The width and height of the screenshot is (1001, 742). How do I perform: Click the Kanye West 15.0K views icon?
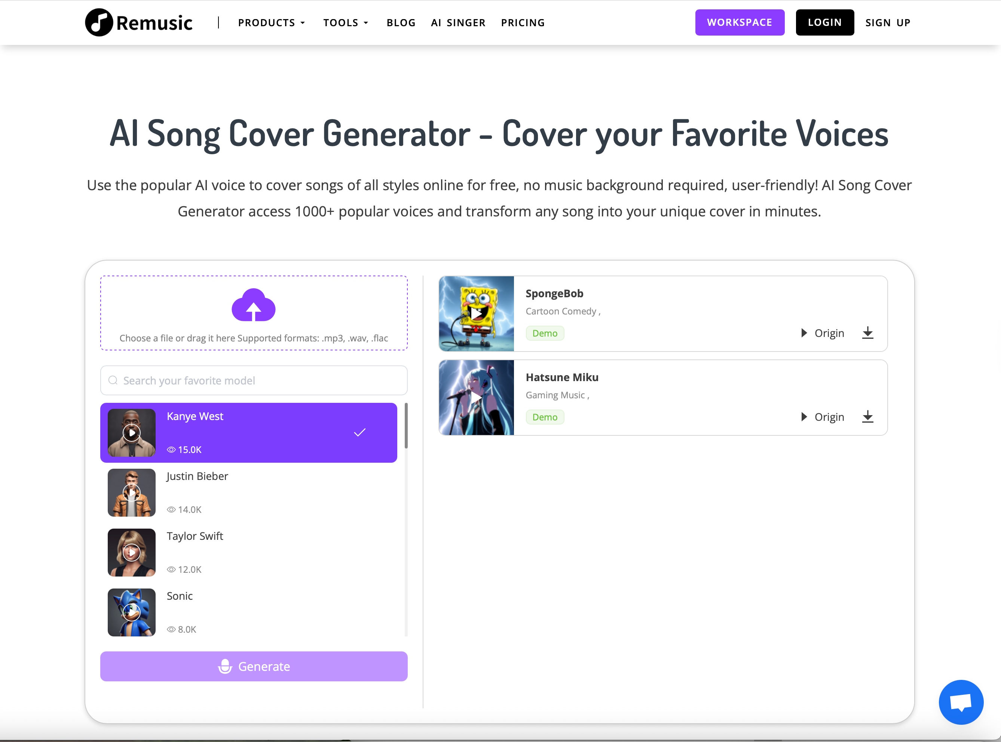point(171,450)
